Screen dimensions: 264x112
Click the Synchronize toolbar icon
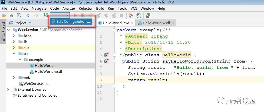pyautogui.click(x=19, y=16)
